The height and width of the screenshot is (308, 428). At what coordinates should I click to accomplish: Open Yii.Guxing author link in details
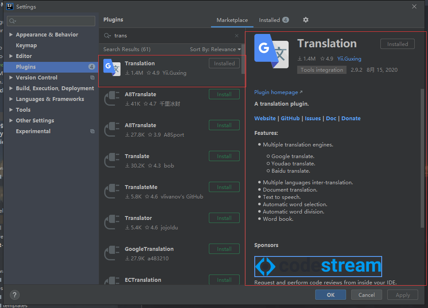coord(349,59)
